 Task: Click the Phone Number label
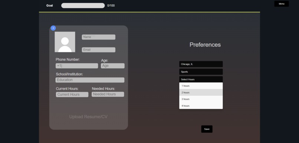tap(68, 59)
